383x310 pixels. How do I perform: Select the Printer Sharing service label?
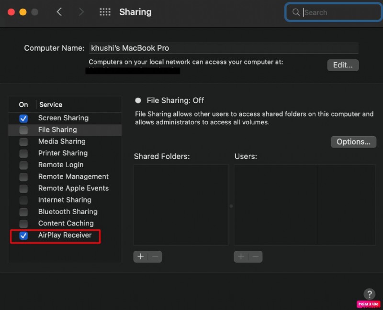coord(63,153)
